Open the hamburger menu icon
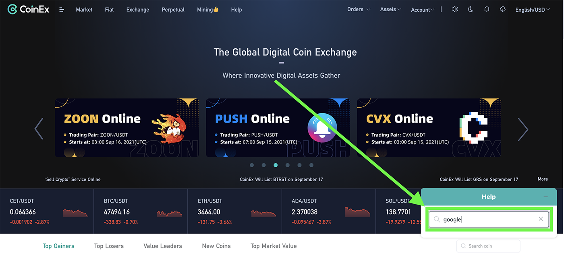 [62, 10]
